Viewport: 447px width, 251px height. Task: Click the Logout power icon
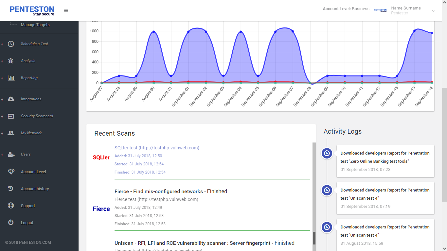pos(11,222)
